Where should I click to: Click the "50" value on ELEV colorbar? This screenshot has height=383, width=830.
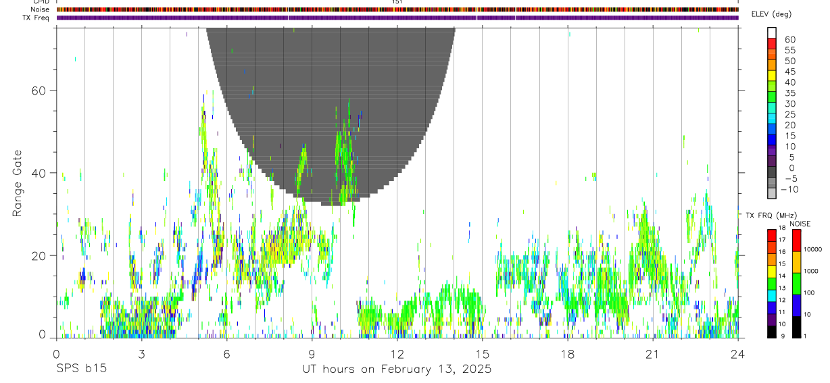(x=789, y=61)
